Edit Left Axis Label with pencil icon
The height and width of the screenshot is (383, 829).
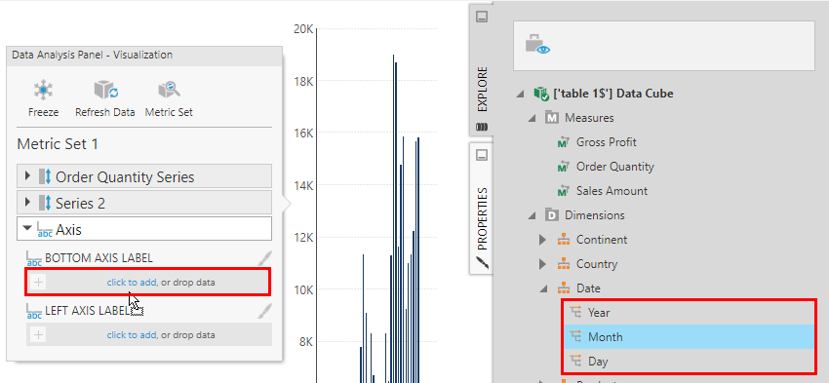265,311
